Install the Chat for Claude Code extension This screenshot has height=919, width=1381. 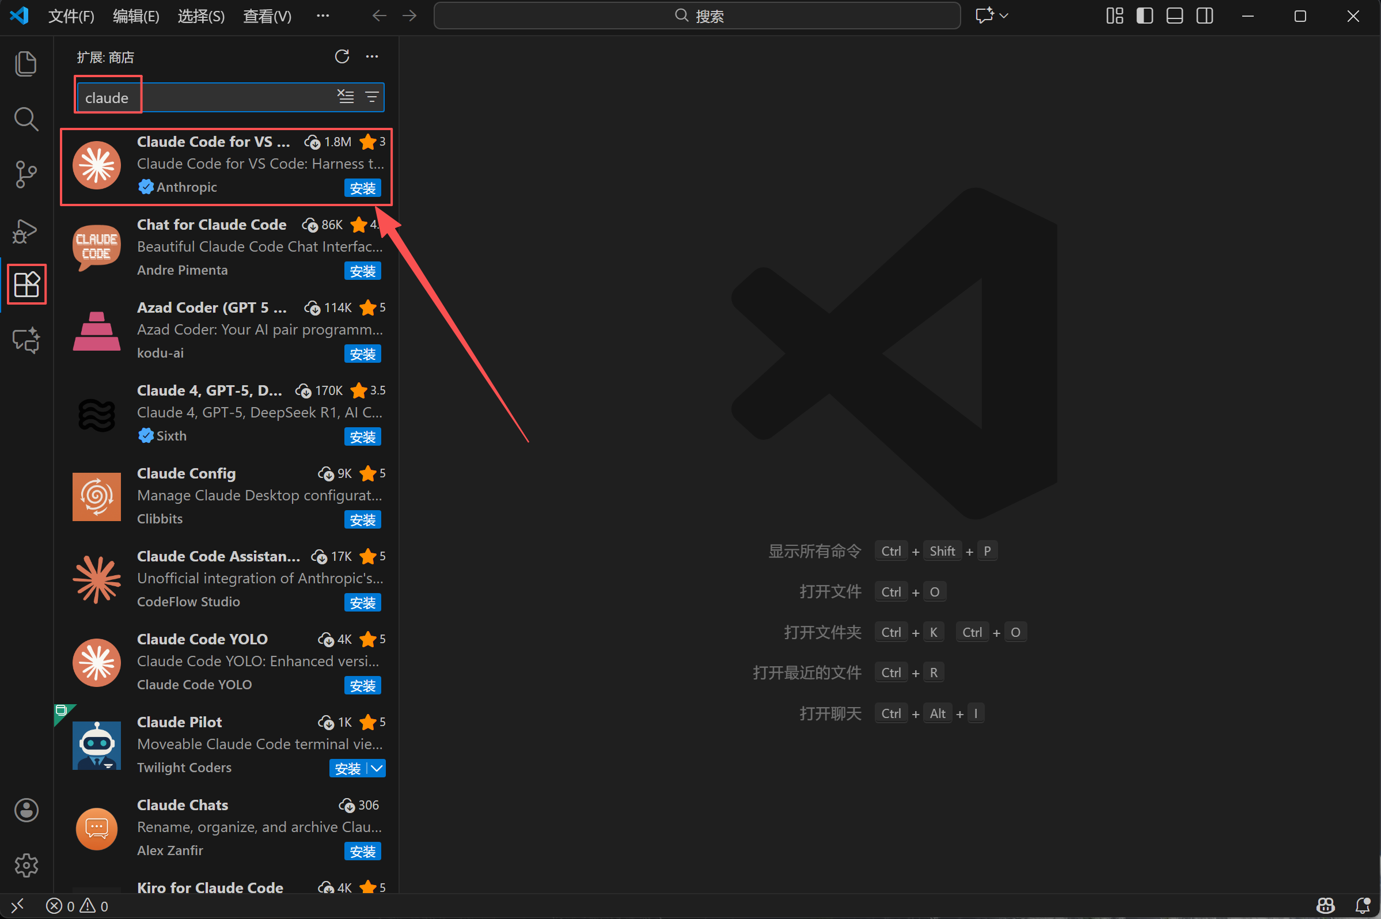click(363, 271)
